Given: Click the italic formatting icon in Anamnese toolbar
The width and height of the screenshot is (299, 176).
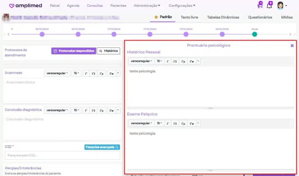Looking at the screenshot, I should (93, 73).
